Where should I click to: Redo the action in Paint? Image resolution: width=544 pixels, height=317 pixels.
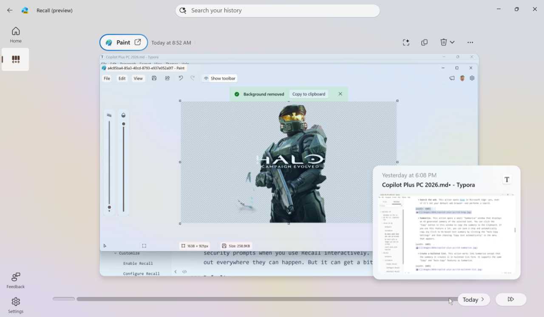(193, 78)
